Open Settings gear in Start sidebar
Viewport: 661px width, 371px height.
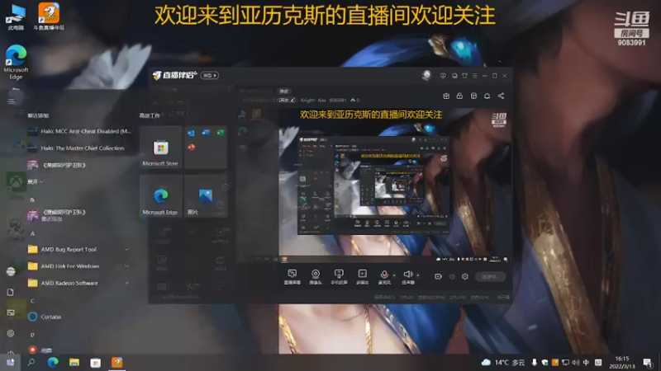[11, 334]
